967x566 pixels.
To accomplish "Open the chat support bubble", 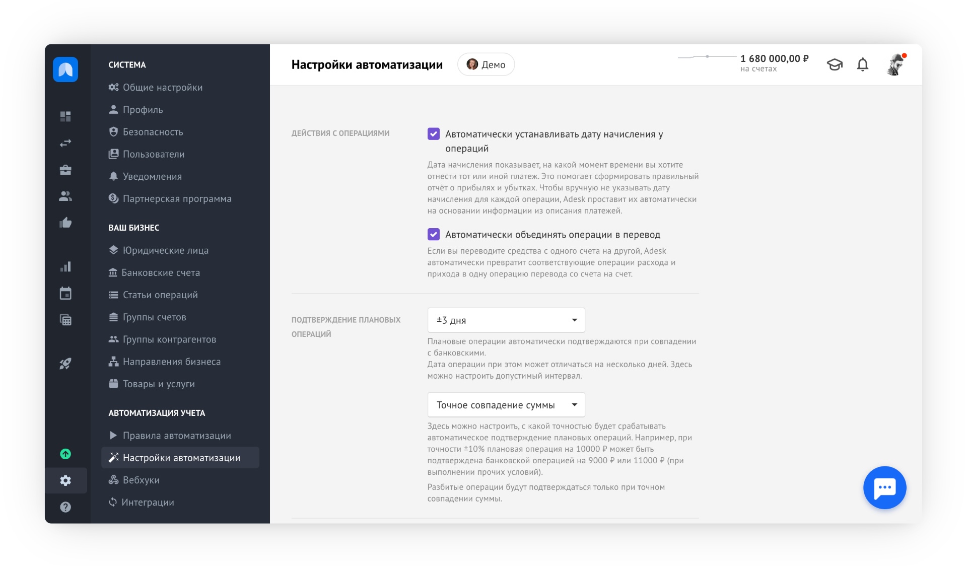I will coord(884,487).
